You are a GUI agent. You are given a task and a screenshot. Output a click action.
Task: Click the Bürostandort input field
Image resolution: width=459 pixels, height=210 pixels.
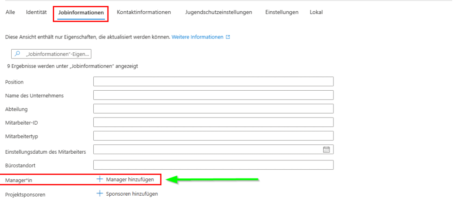(x=213, y=165)
